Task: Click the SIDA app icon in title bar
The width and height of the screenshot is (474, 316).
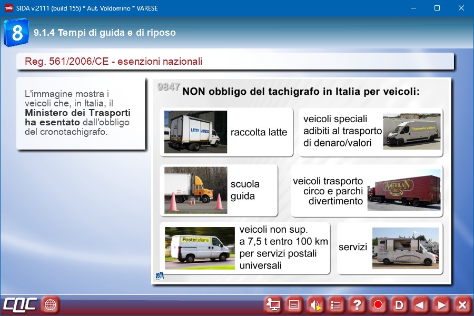Action: point(9,8)
